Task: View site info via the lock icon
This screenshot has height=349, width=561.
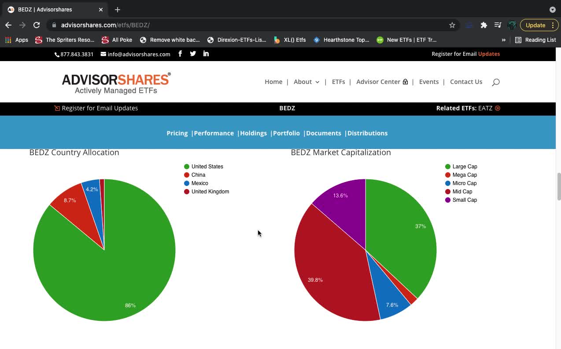Action: tap(54, 25)
